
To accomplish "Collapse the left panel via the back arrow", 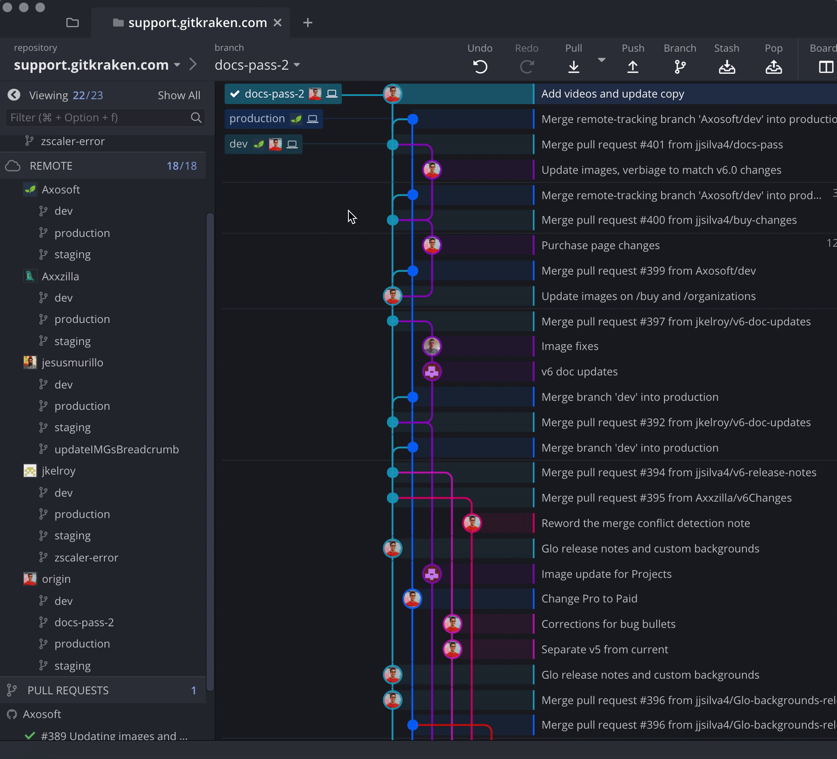I will point(14,95).
